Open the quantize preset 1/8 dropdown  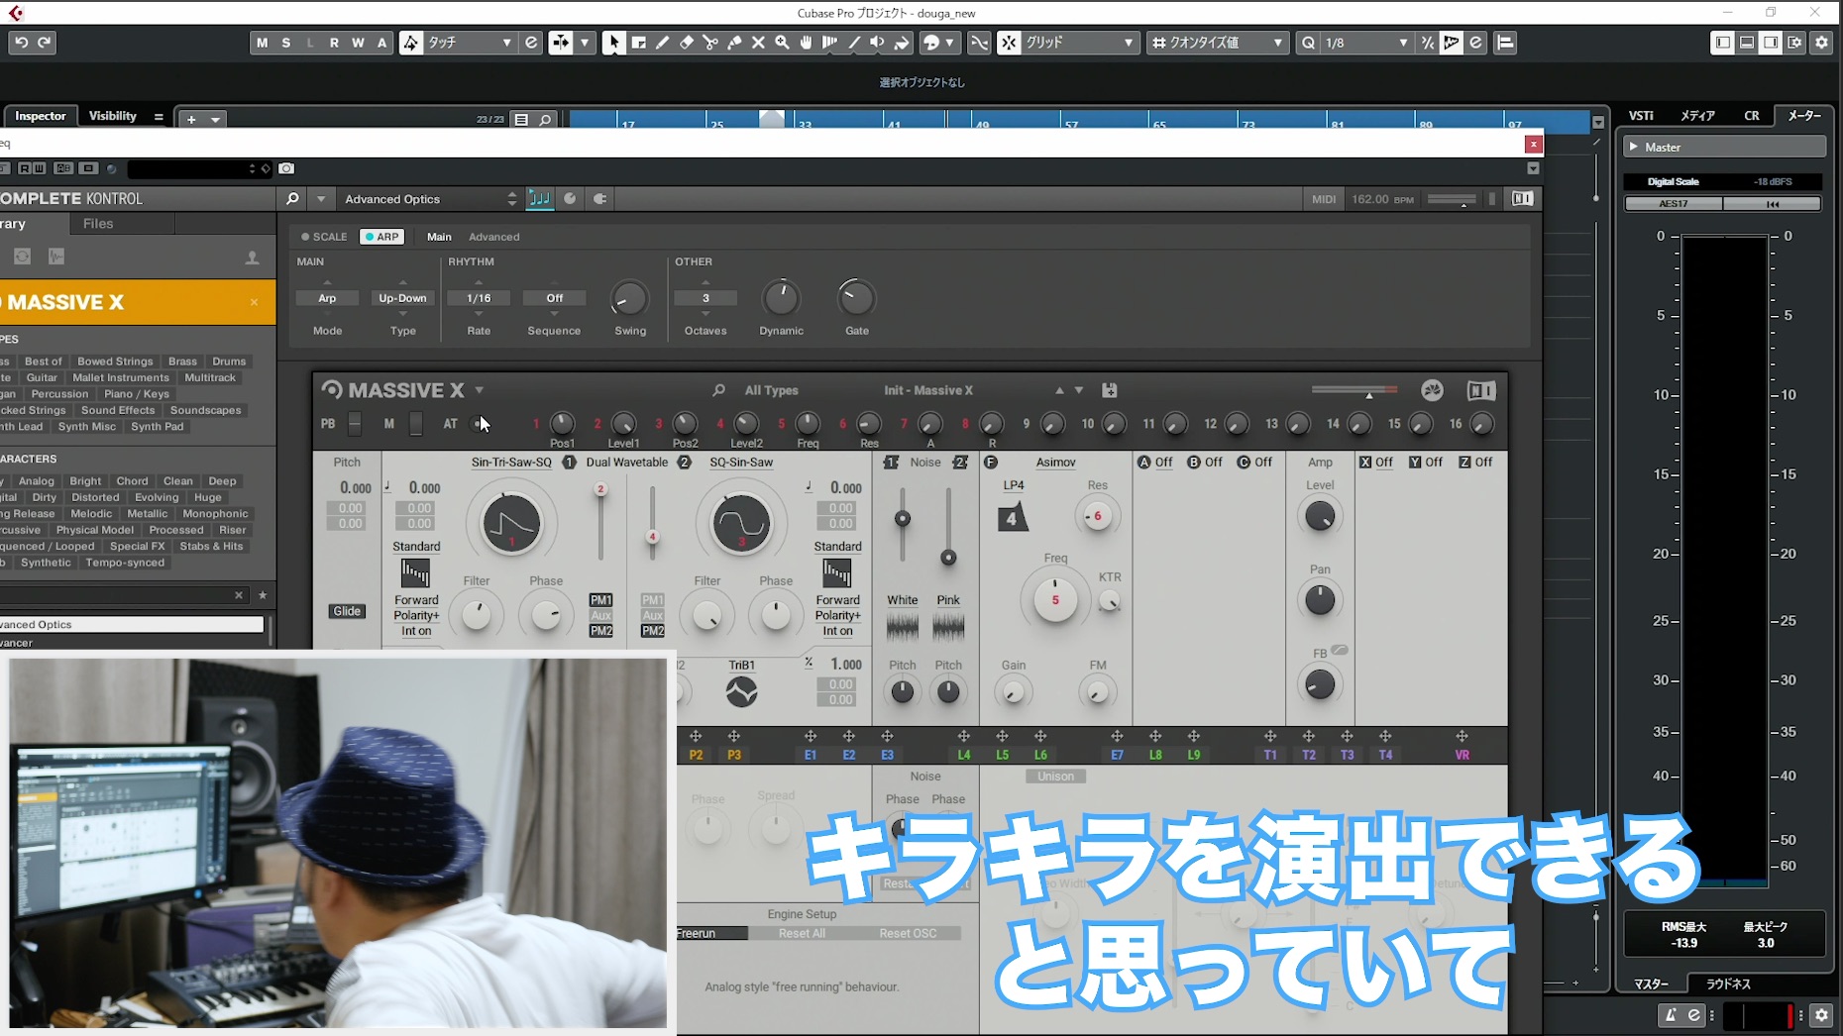tap(1366, 43)
